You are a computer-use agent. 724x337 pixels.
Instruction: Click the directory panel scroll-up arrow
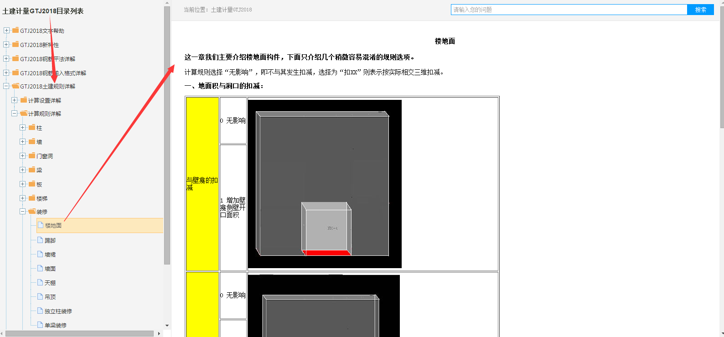(x=167, y=3)
